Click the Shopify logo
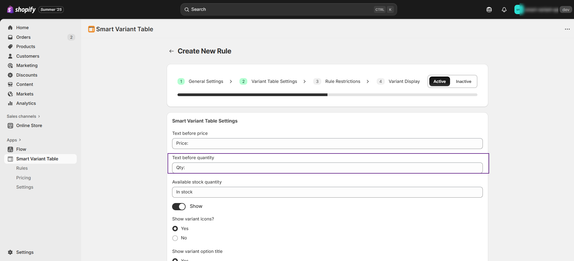The image size is (574, 261). coord(21,10)
